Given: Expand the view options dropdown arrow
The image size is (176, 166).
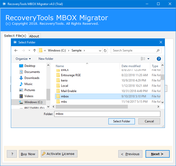Looking at the screenshot, I should pos(148,59).
